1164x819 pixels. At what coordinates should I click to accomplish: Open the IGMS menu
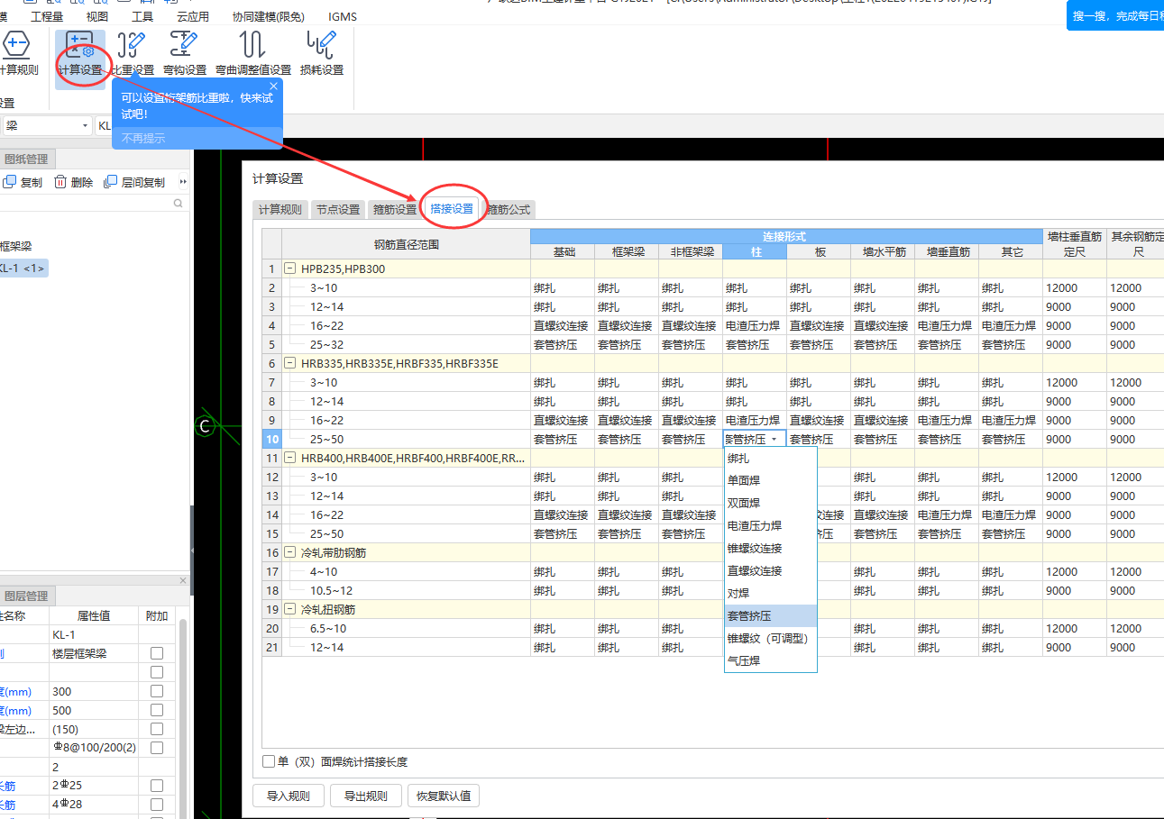343,16
